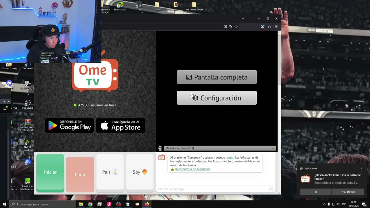
Task: Click the taskbar search box
Action: tap(42, 204)
